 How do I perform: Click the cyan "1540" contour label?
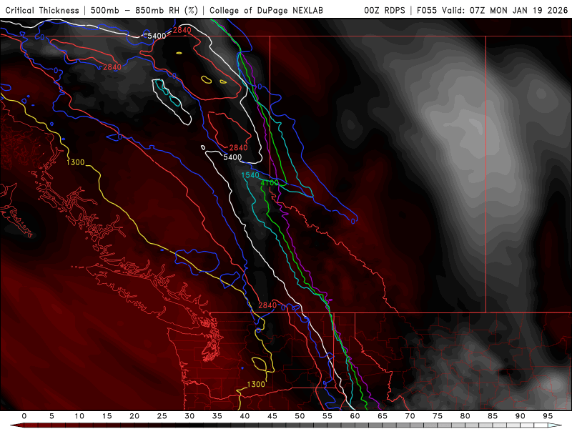250,175
